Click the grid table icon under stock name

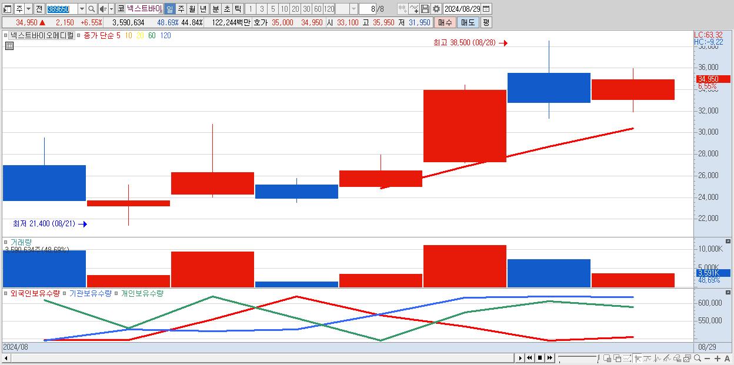(x=9, y=46)
